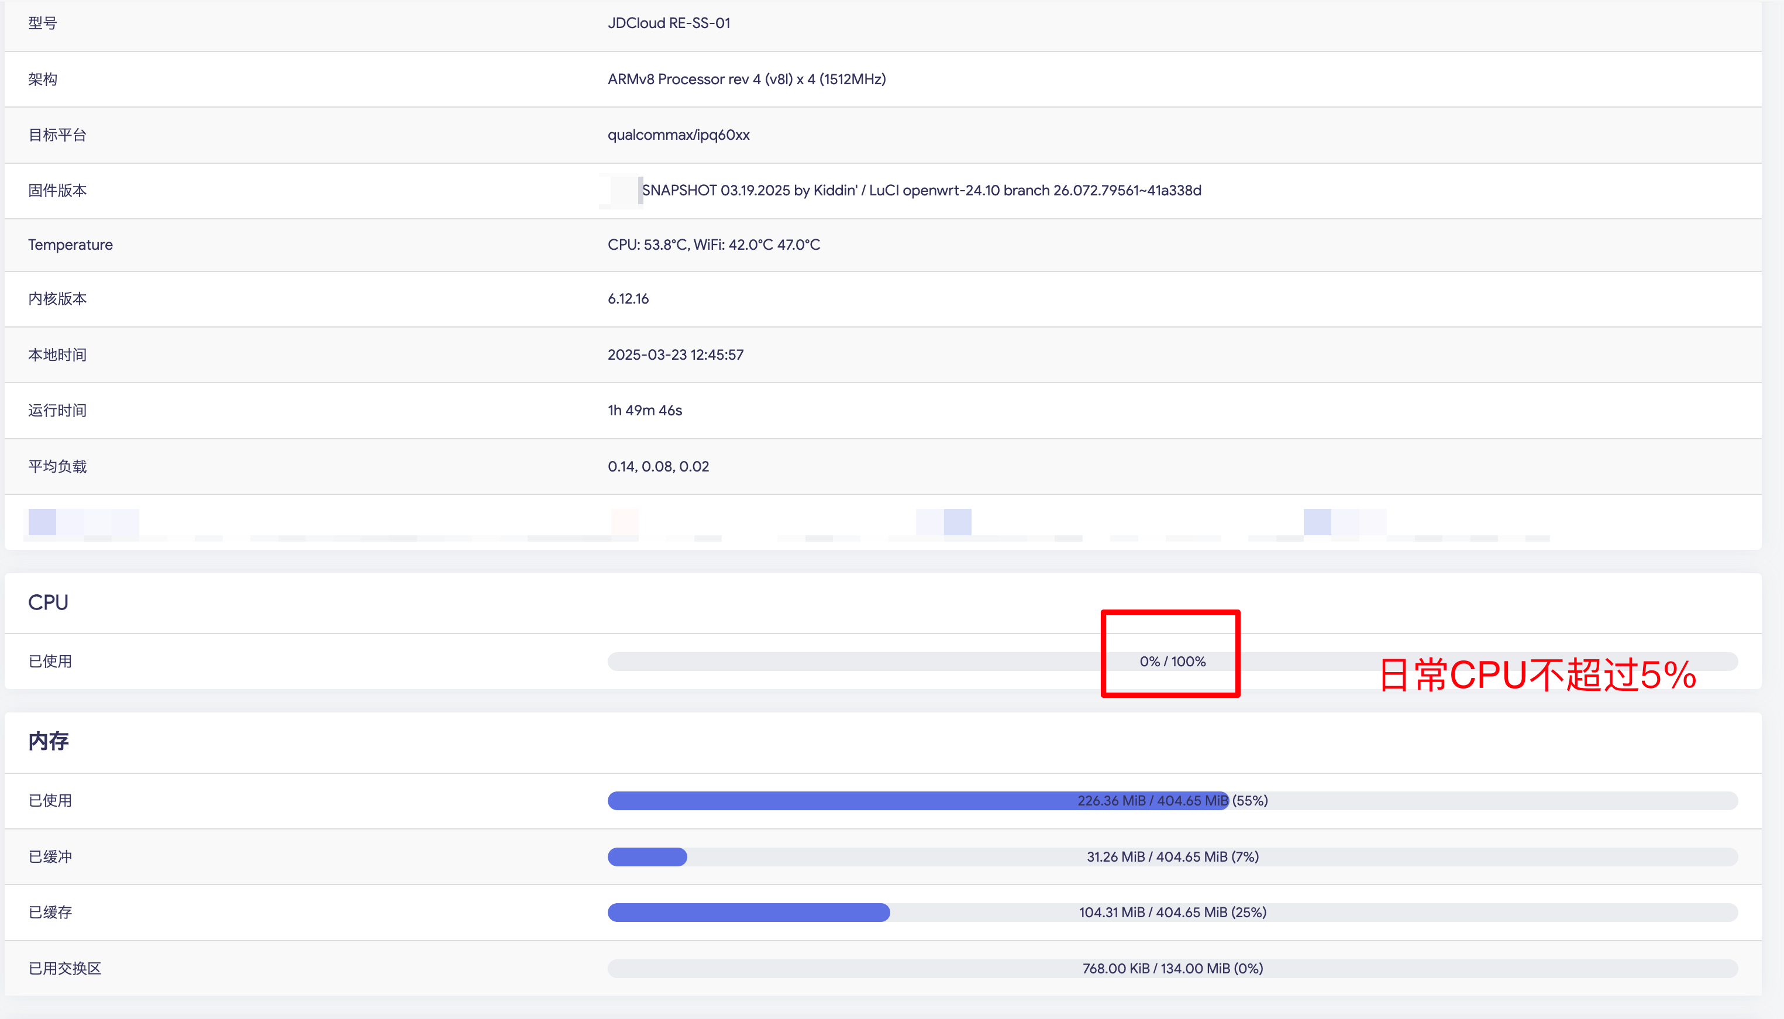
Task: Click the uptime value 1h 49m 46s
Action: click(645, 410)
